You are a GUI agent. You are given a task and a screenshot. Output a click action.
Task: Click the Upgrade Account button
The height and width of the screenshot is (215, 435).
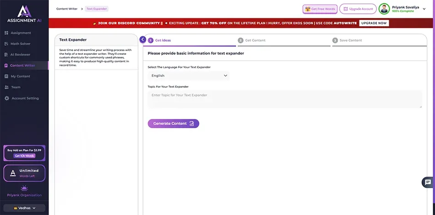358,9
